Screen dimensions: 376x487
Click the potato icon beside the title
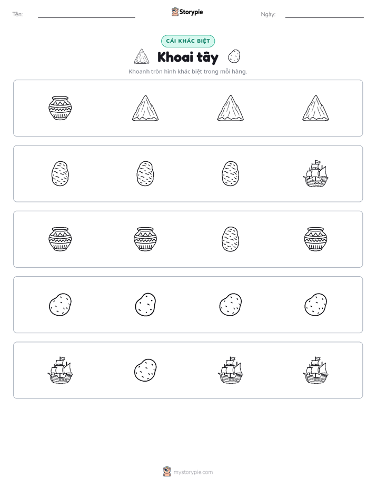tap(234, 56)
